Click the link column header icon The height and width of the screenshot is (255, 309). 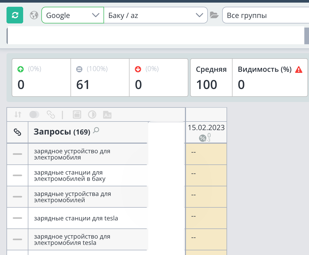point(17,132)
